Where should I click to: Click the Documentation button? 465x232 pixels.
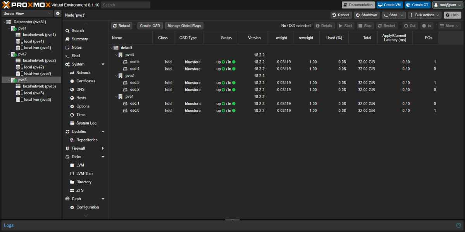[x=358, y=5]
